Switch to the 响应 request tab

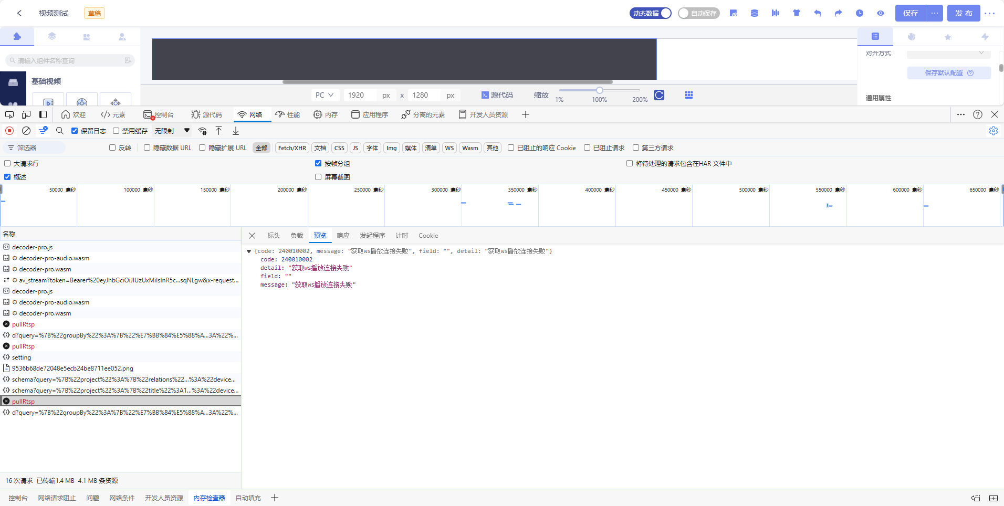click(x=343, y=236)
